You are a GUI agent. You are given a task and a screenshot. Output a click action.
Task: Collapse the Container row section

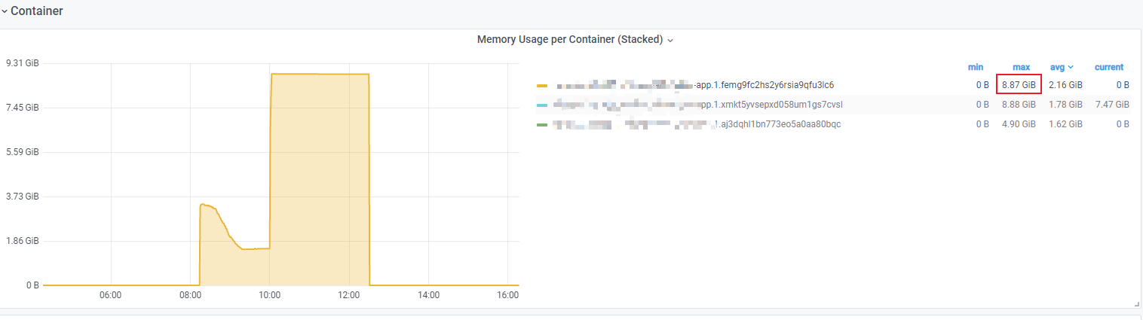pos(5,11)
